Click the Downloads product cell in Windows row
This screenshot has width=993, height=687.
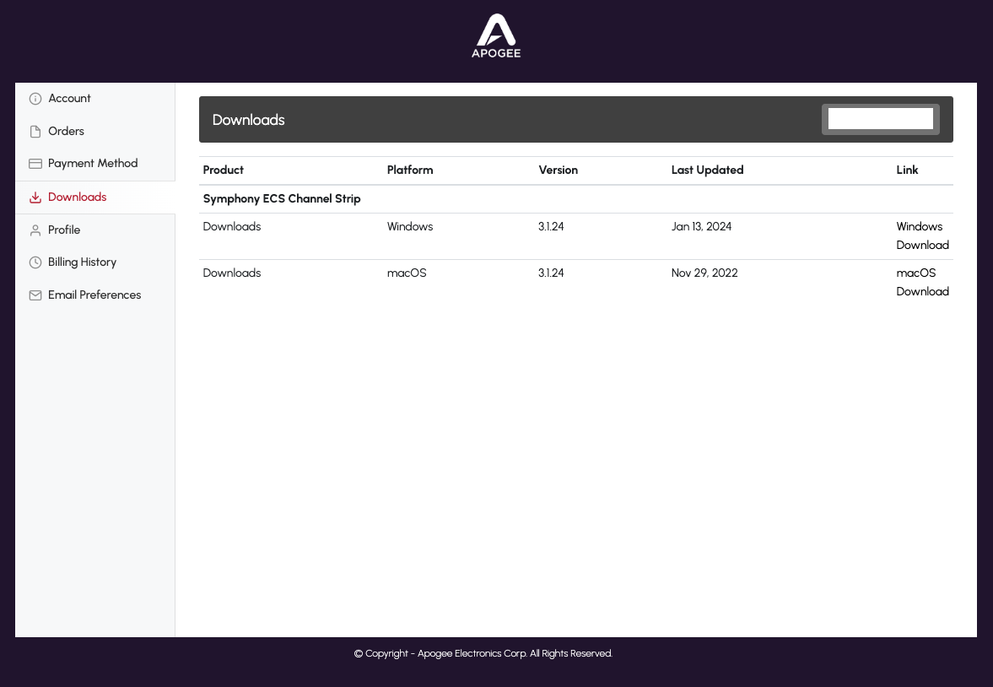pos(232,227)
